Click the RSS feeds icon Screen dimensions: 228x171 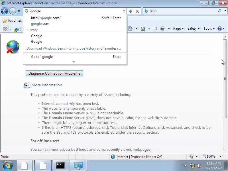[143, 29]
